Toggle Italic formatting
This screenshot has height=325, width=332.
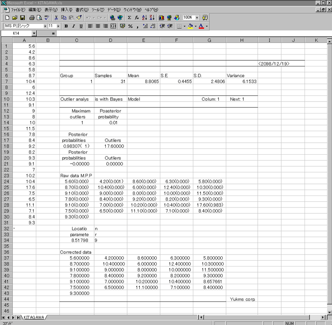point(73,26)
